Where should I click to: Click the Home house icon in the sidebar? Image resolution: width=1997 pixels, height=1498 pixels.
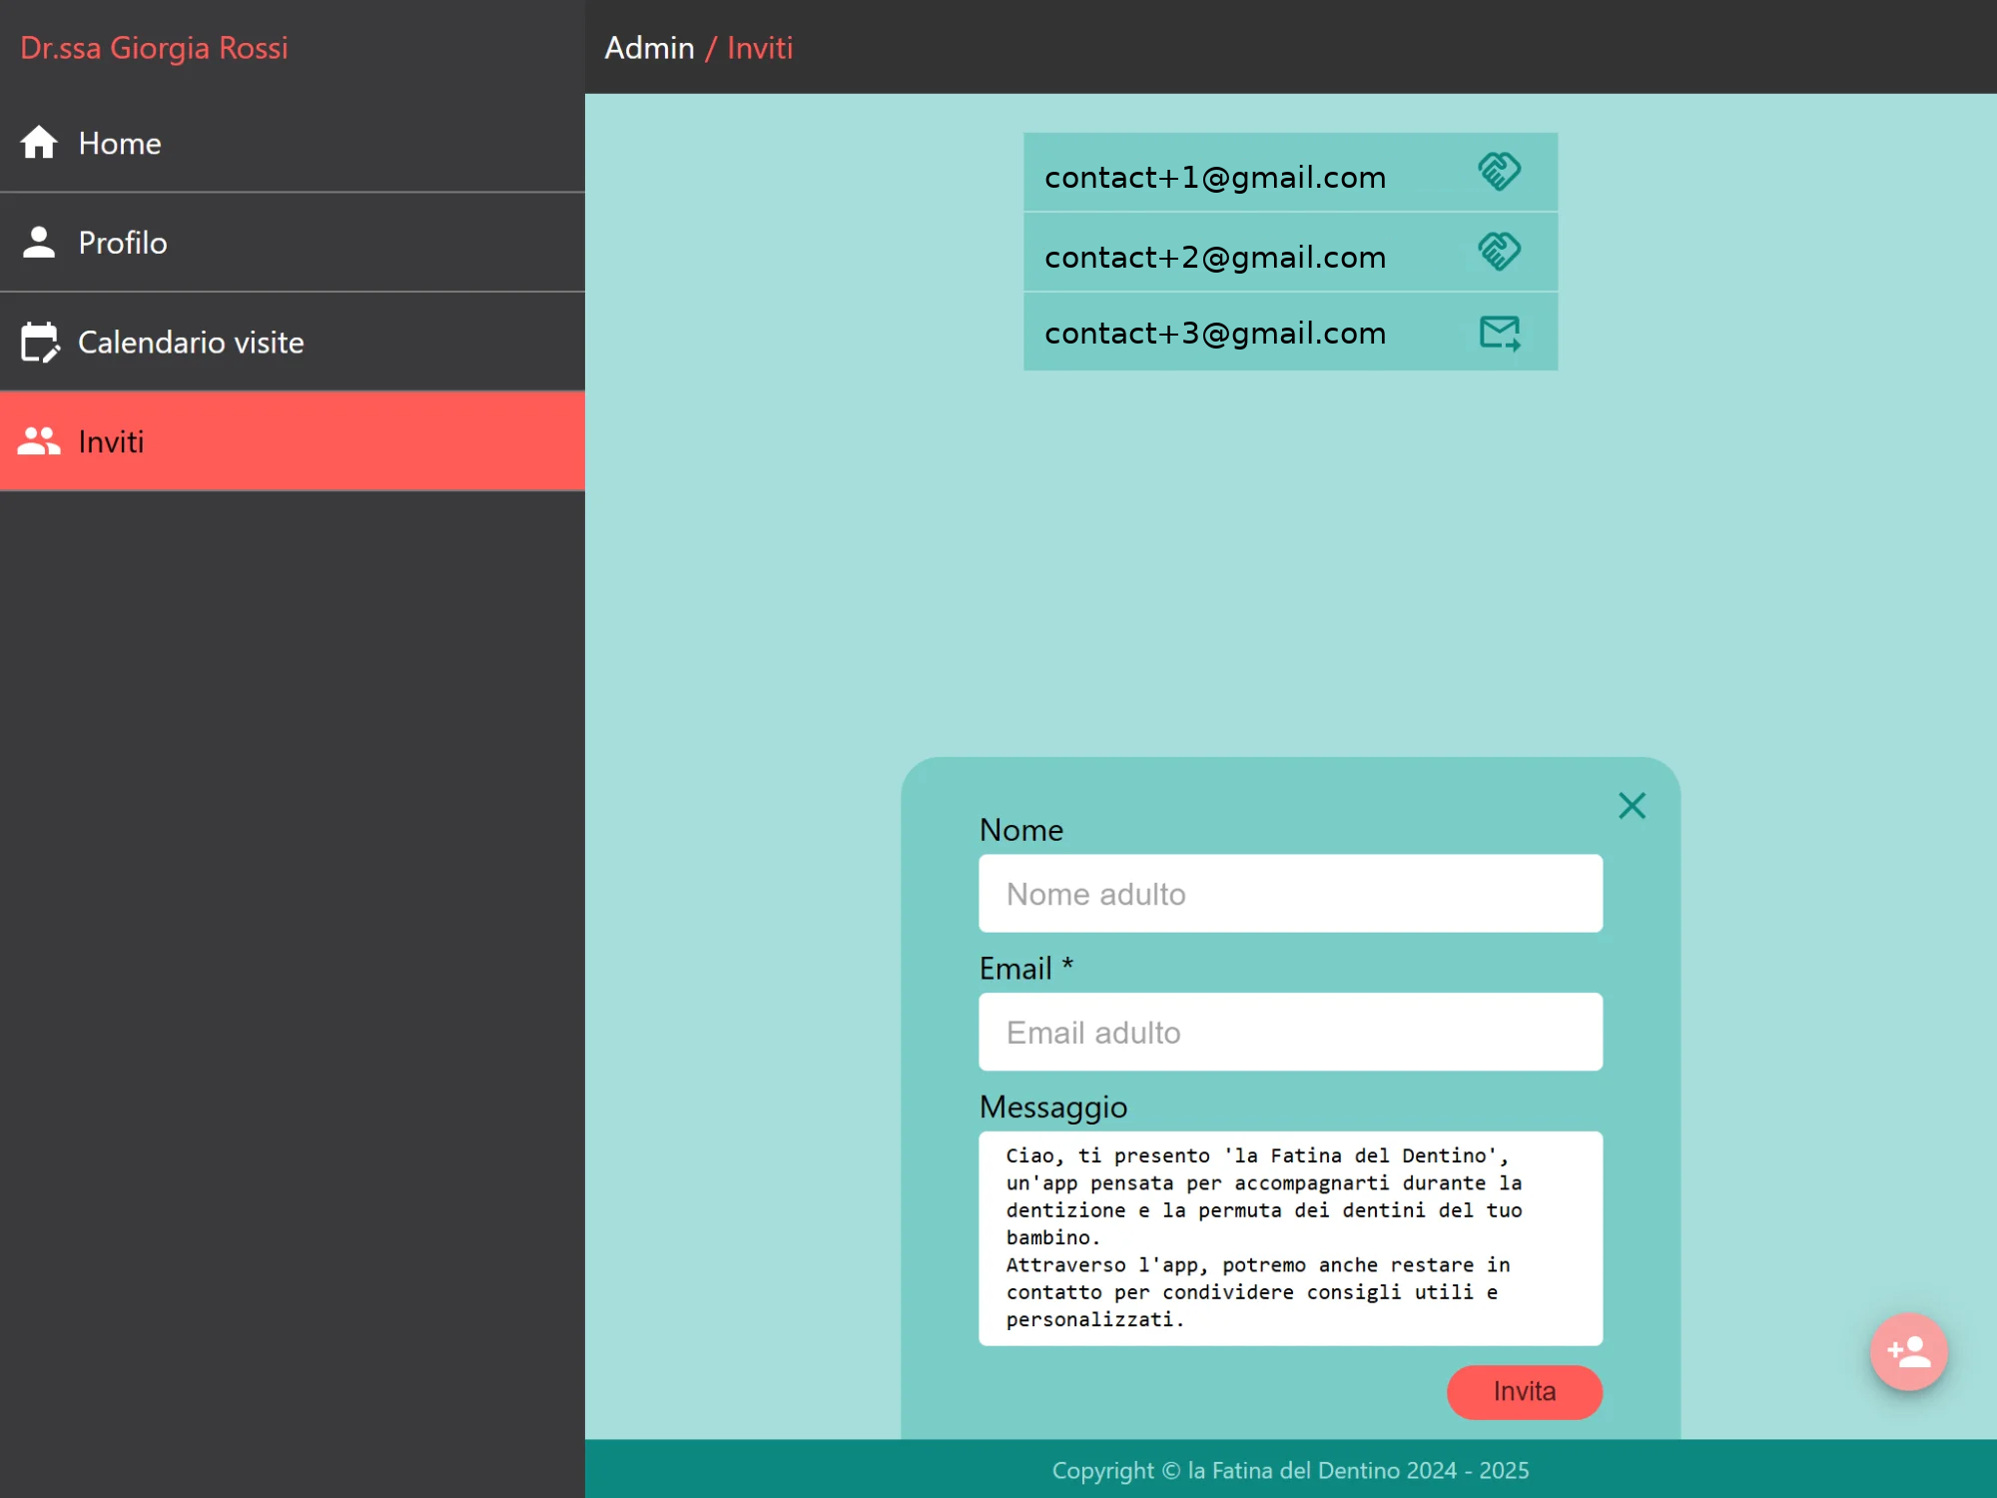(39, 143)
